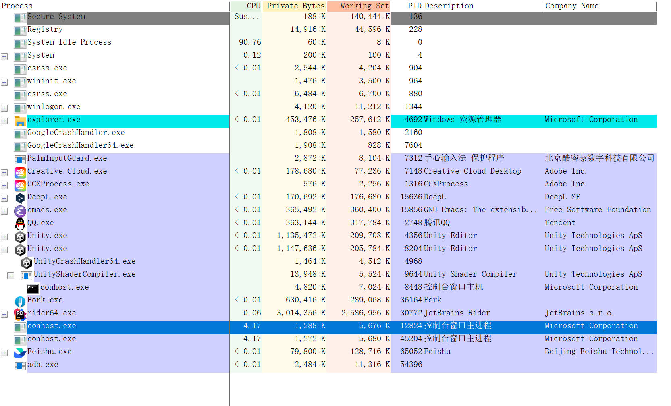671x406 pixels.
Task: Click the Tencent company name cell
Action: pyautogui.click(x=560, y=223)
